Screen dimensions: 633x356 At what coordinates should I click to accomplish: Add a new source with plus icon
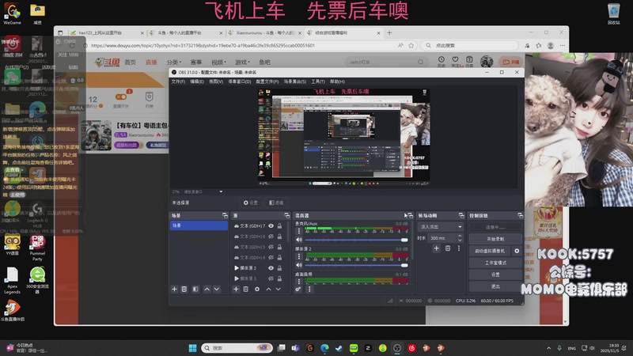coord(236,289)
